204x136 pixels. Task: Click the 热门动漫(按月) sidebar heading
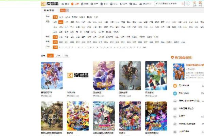click(183, 57)
